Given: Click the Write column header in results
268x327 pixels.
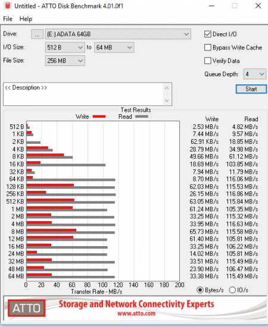Looking at the screenshot, I should (212, 120).
